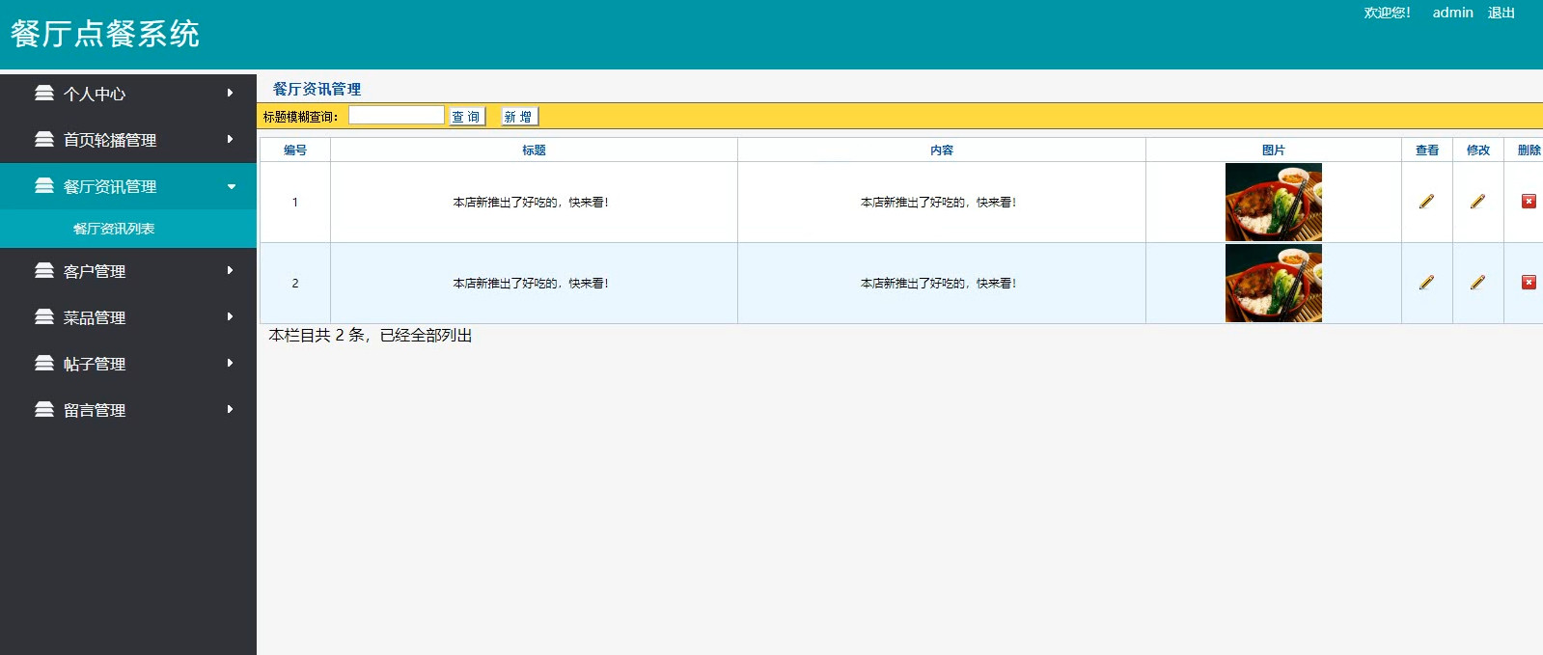Click the view pencil icon in row 1
This screenshot has height=655, width=1543.
click(x=1426, y=202)
